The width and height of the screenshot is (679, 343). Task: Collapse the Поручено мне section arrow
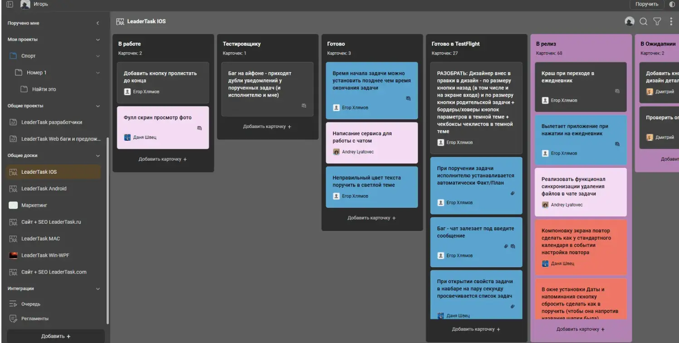[98, 23]
